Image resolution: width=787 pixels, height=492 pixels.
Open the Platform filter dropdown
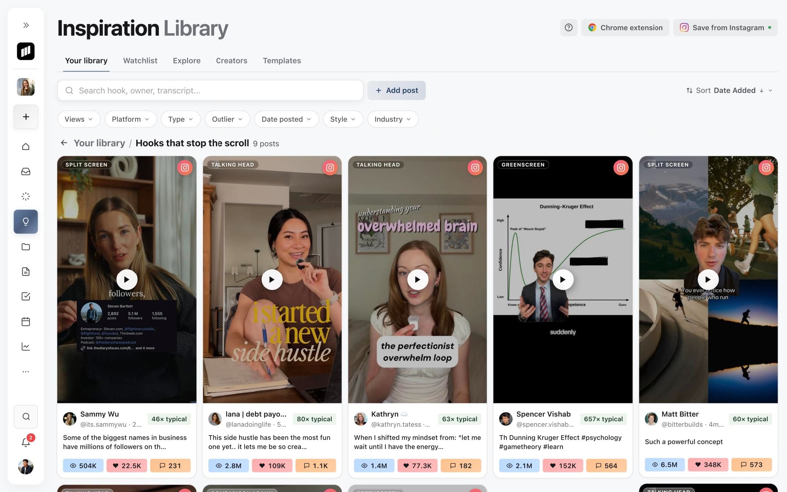(x=130, y=119)
